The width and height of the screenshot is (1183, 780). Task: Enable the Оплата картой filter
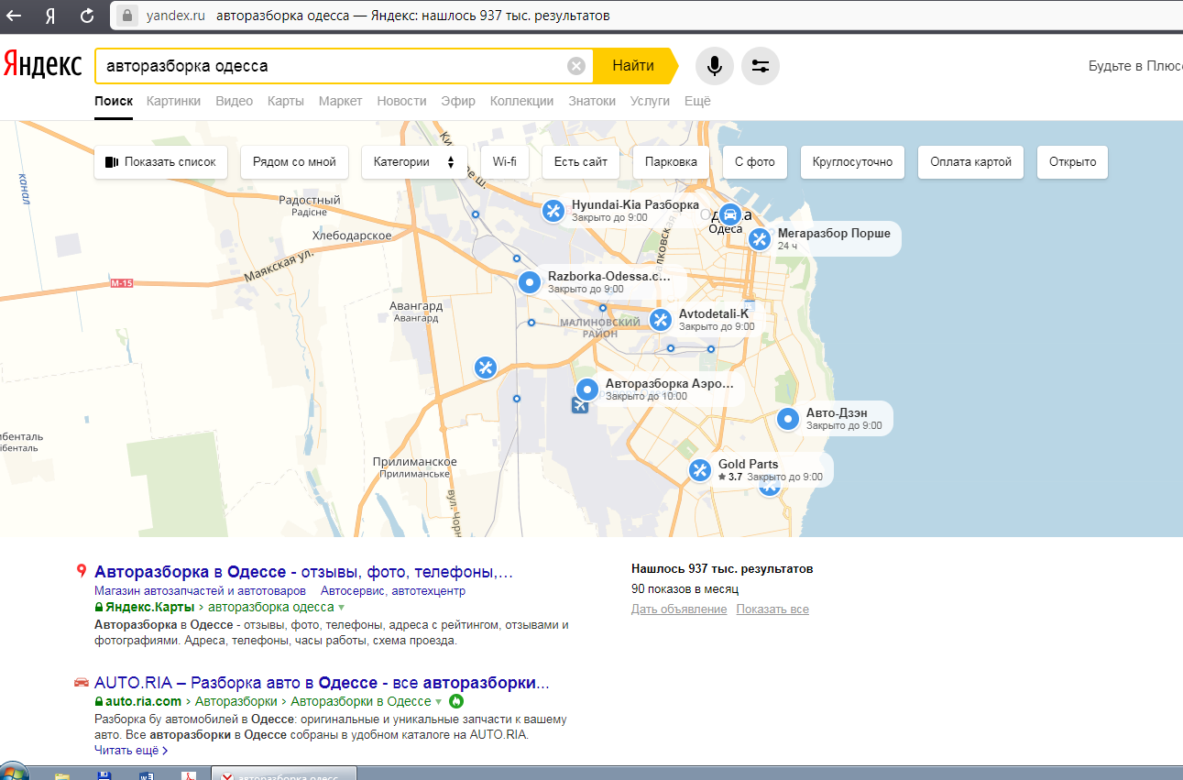[x=970, y=162]
